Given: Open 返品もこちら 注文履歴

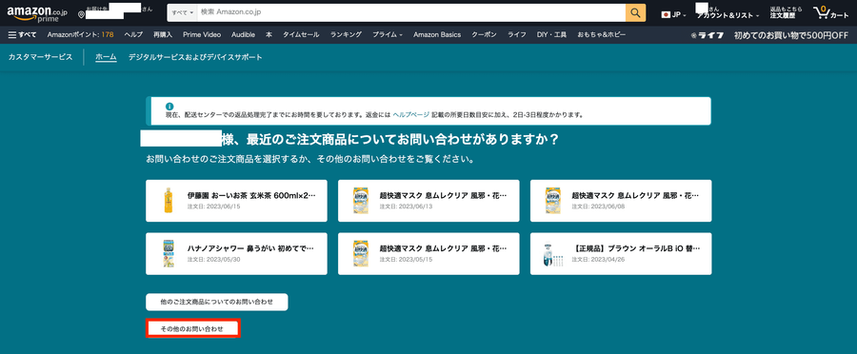Looking at the screenshot, I should (x=786, y=13).
